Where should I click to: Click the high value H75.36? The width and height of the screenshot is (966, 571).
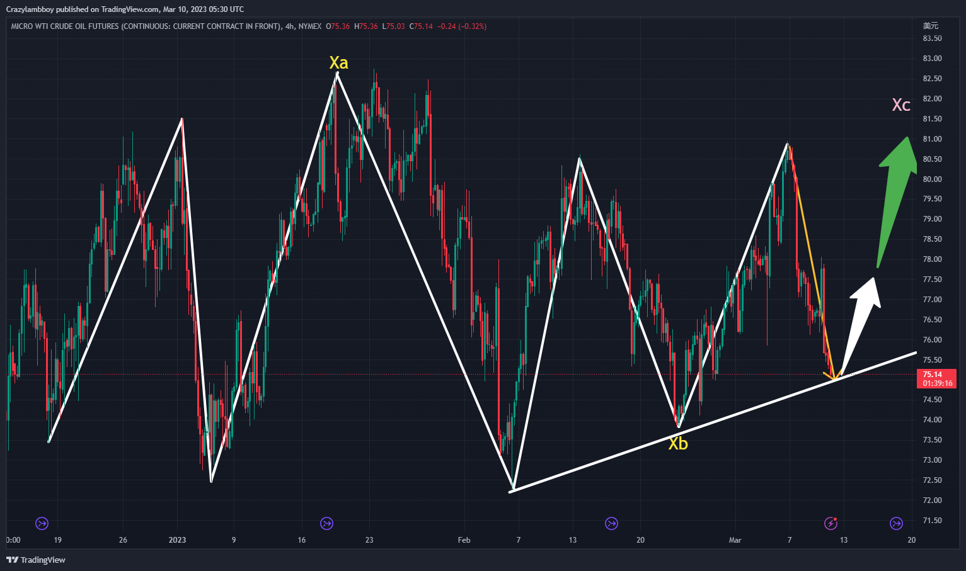pos(366,26)
